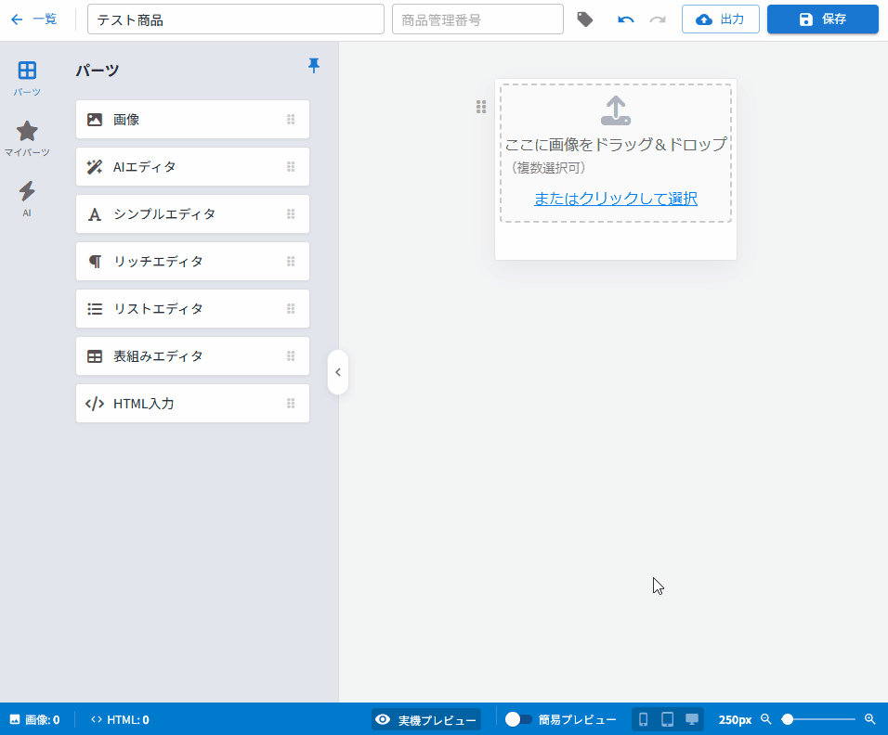Viewport: 888px width, 735px height.
Task: Open 実機プレビュー in the status bar
Action: coord(426,719)
